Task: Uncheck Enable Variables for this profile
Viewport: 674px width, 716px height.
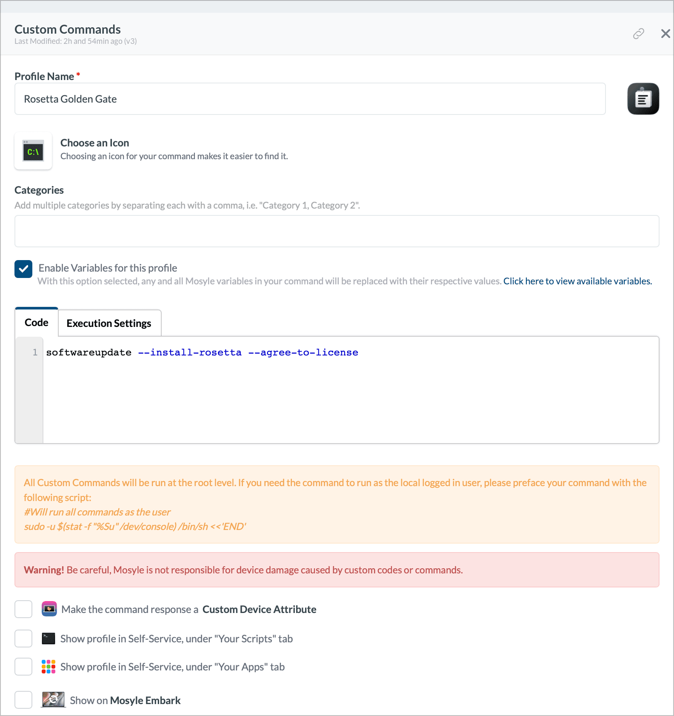Action: pyautogui.click(x=23, y=269)
